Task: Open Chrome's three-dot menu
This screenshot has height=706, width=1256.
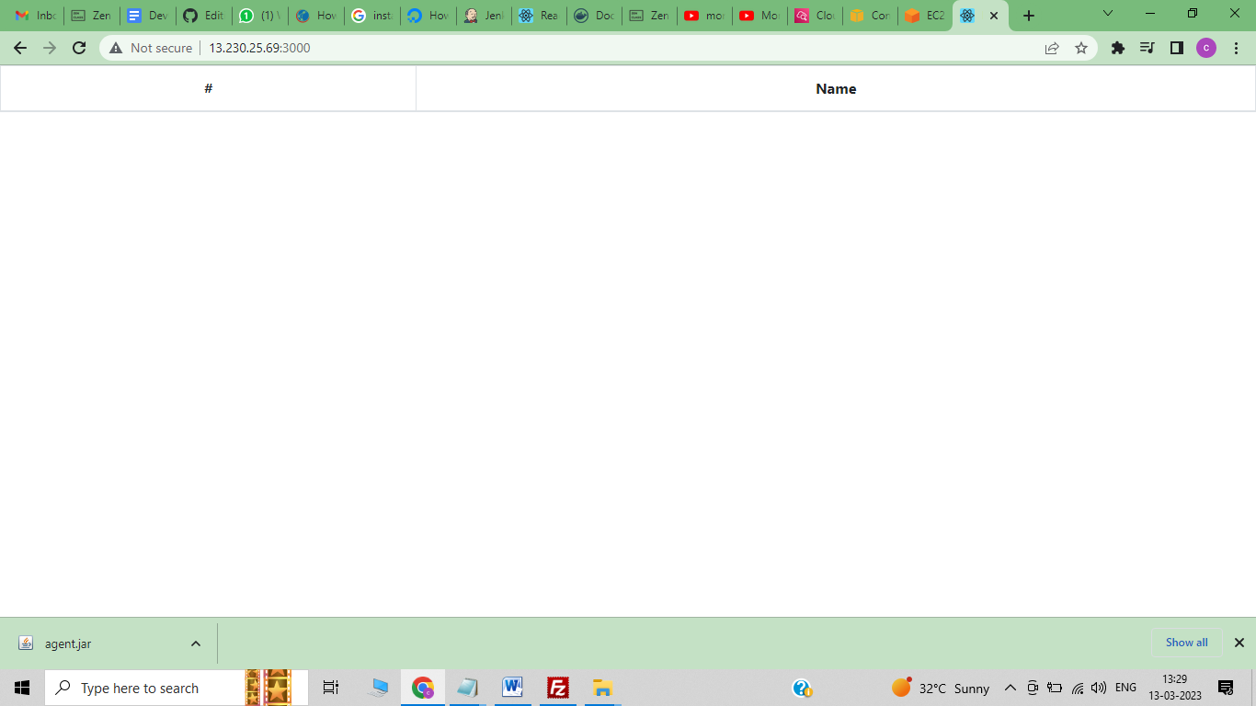Action: 1235,47
